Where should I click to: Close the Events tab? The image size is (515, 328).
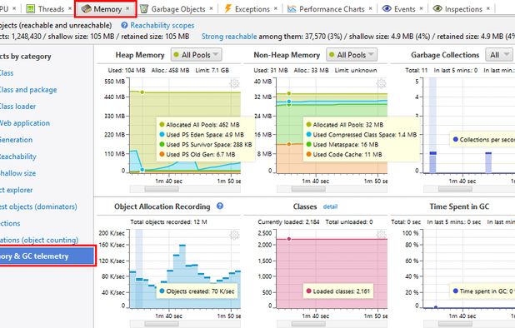click(x=422, y=8)
